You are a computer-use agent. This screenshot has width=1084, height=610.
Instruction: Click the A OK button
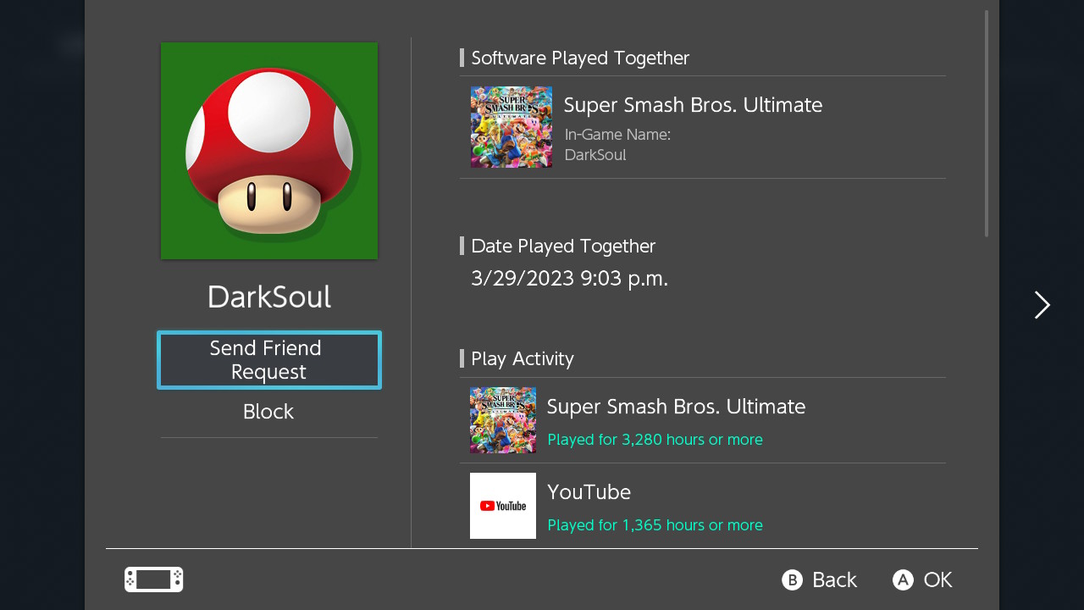click(x=922, y=579)
